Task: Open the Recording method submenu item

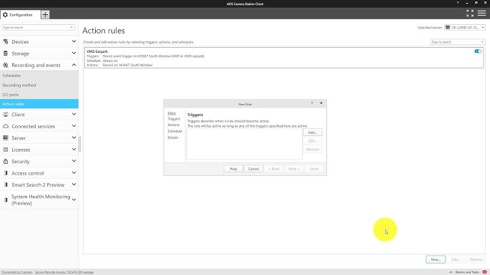Action: [39, 85]
